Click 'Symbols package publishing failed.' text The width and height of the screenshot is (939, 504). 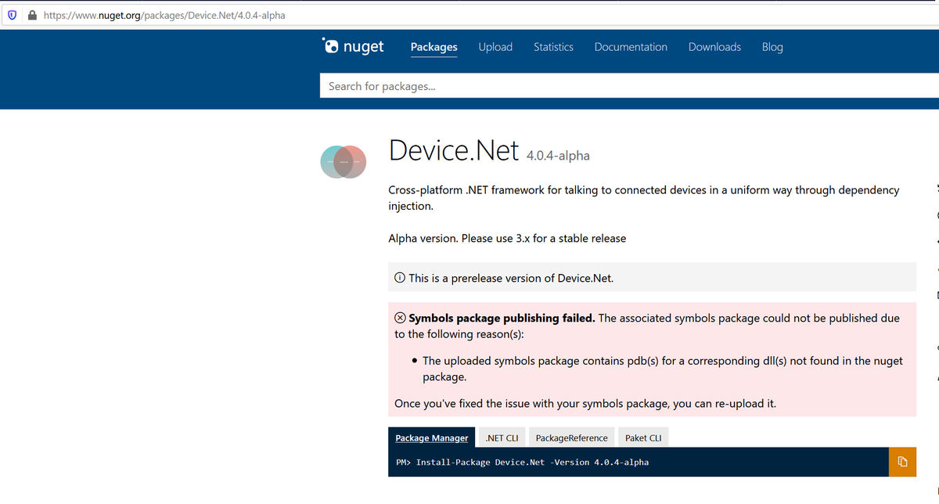pyautogui.click(x=502, y=318)
